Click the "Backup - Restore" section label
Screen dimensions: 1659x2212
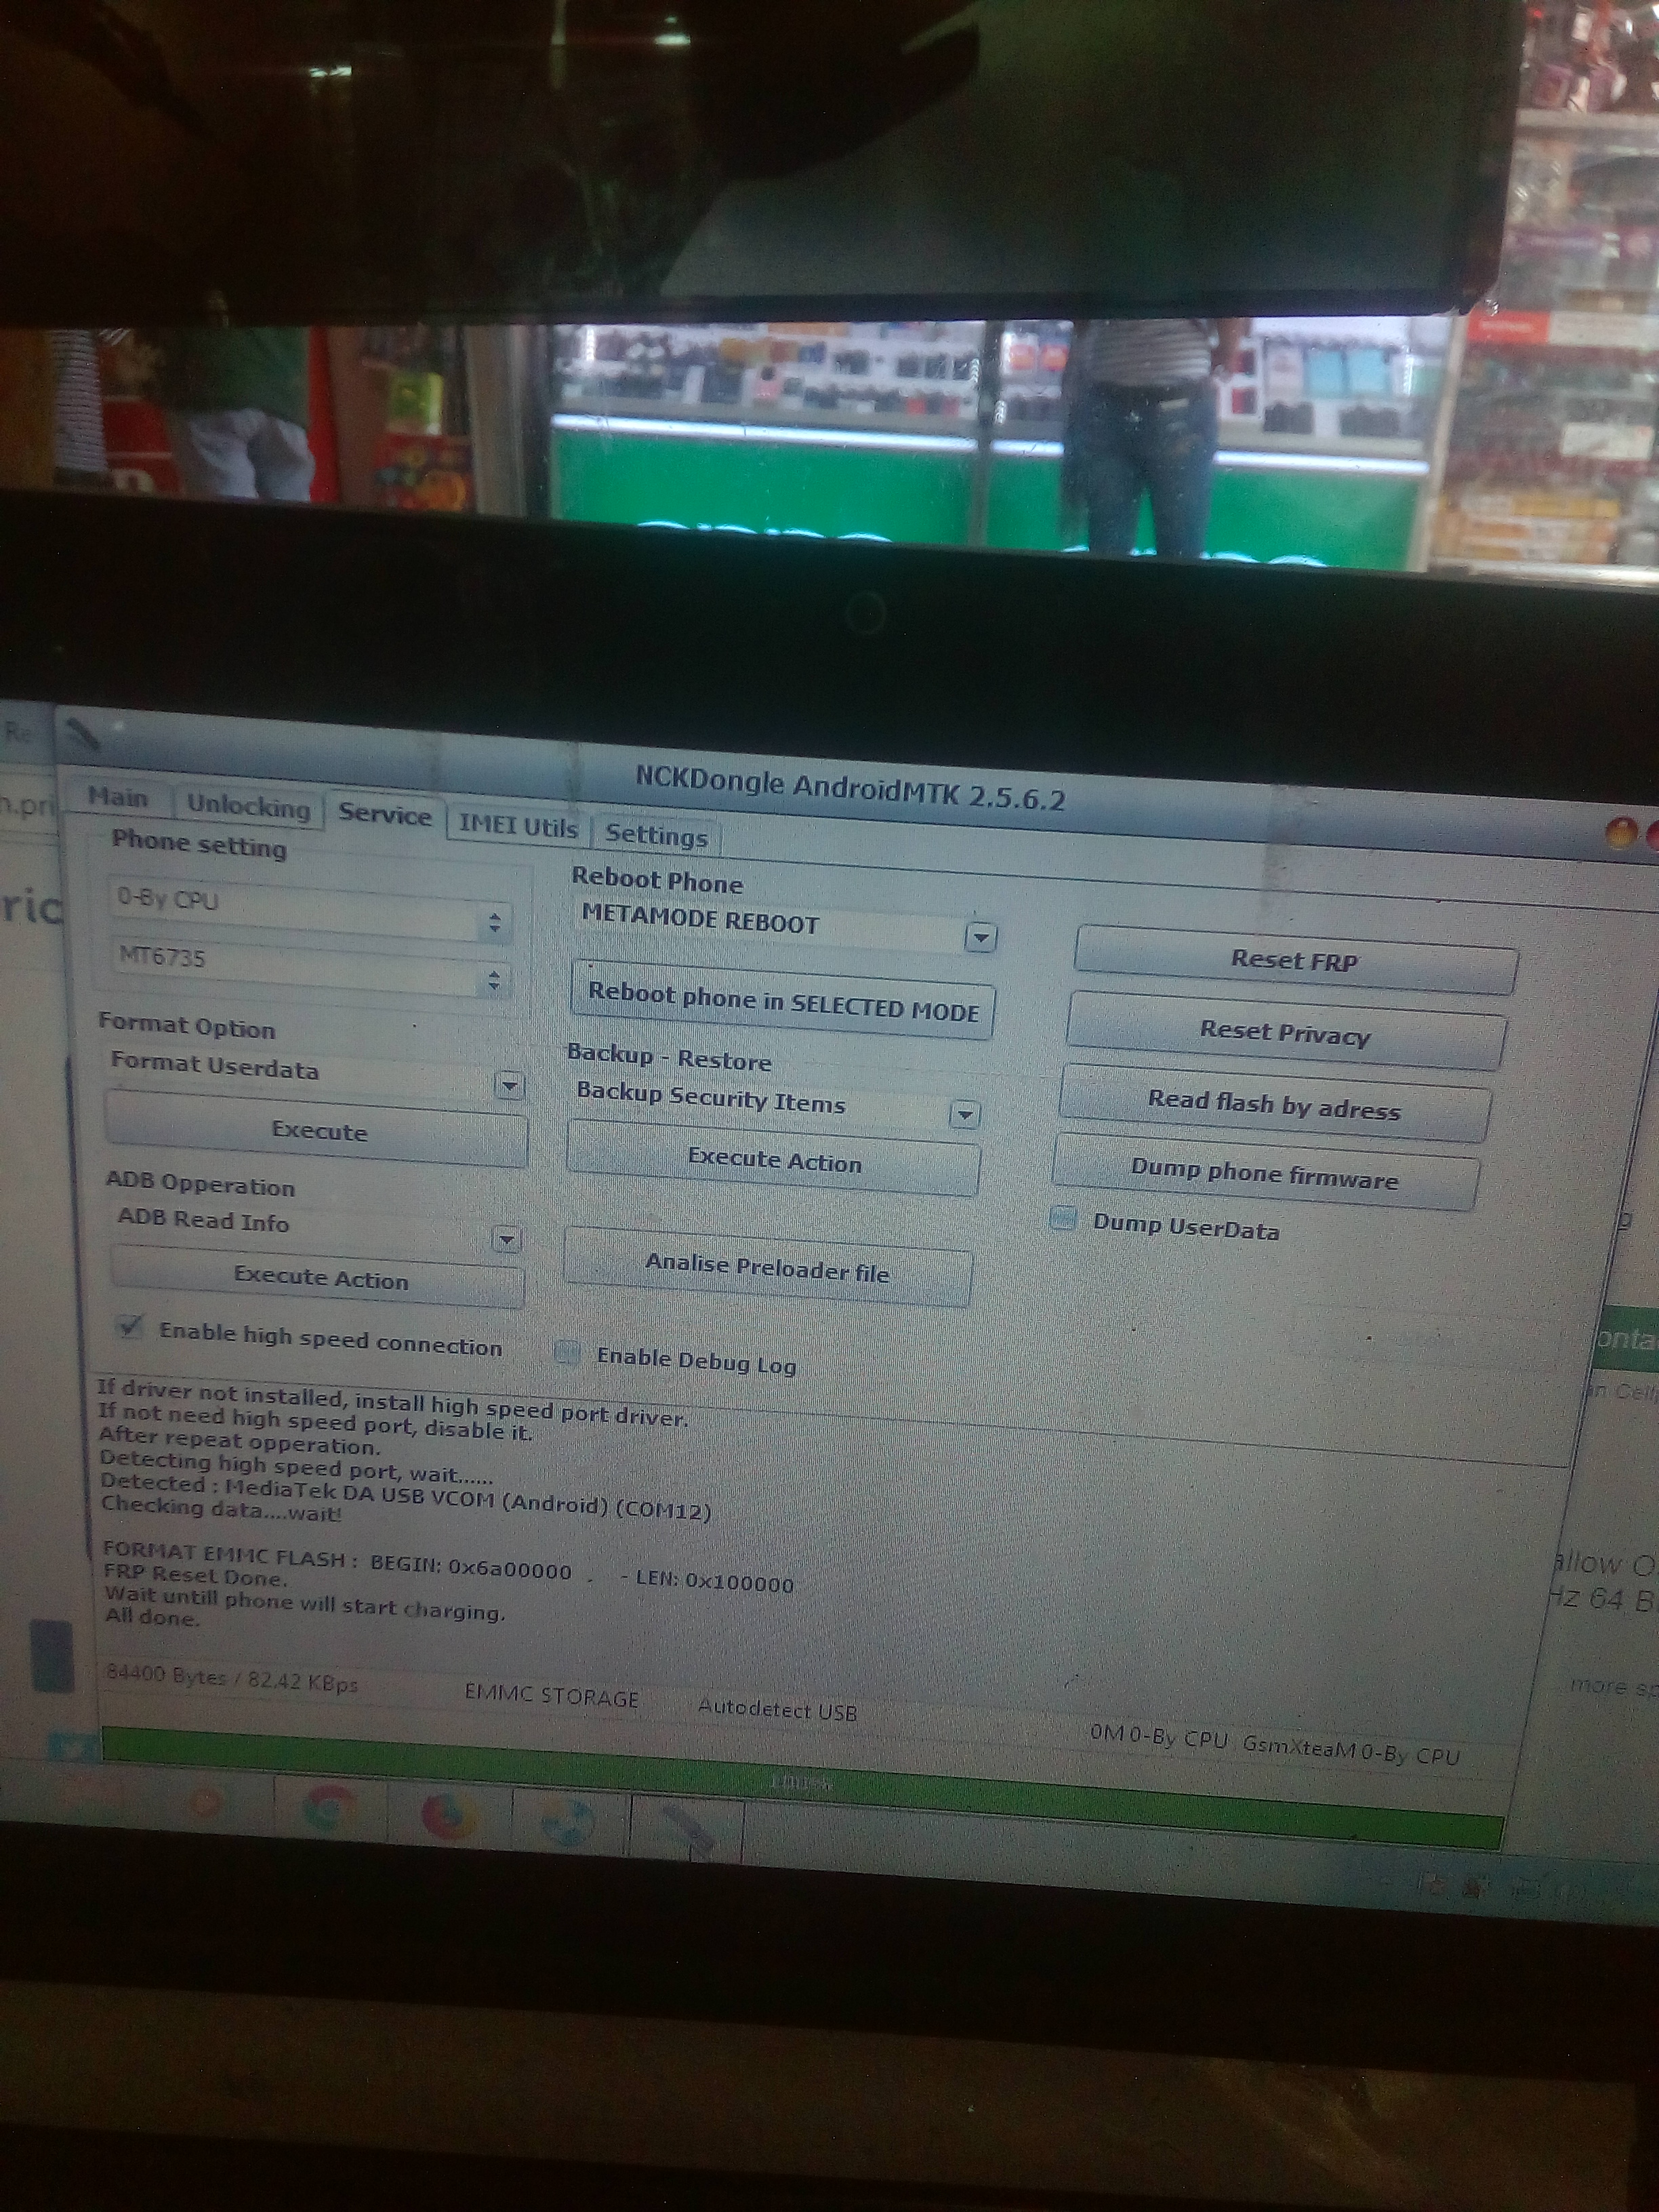[669, 1057]
